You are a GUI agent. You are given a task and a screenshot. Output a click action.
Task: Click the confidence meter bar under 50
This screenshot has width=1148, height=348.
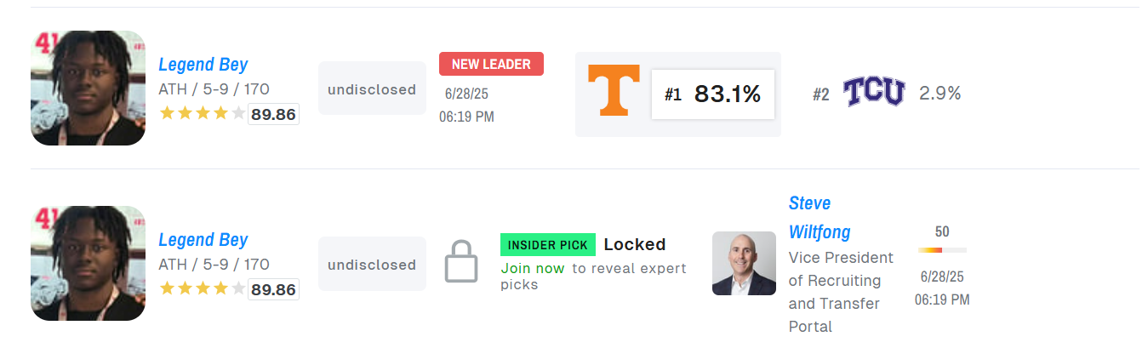(x=942, y=250)
